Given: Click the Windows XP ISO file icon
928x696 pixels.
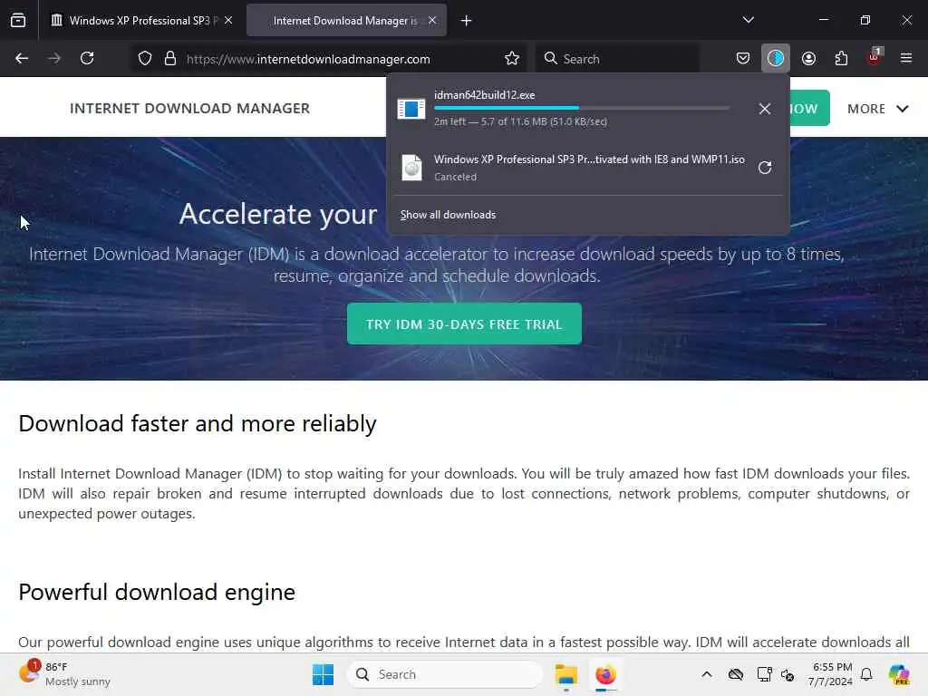Looking at the screenshot, I should [x=412, y=168].
